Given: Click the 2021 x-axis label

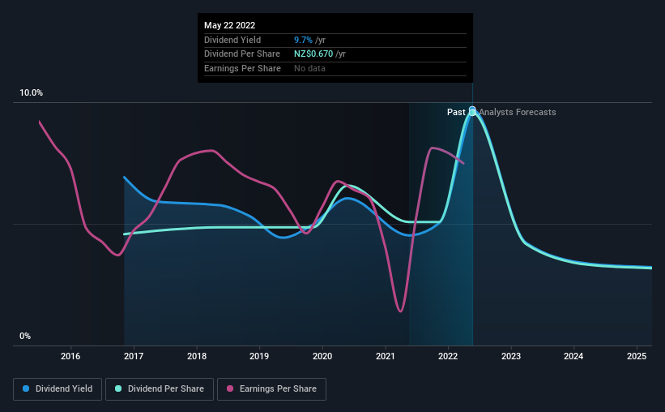Looking at the screenshot, I should tap(386, 356).
